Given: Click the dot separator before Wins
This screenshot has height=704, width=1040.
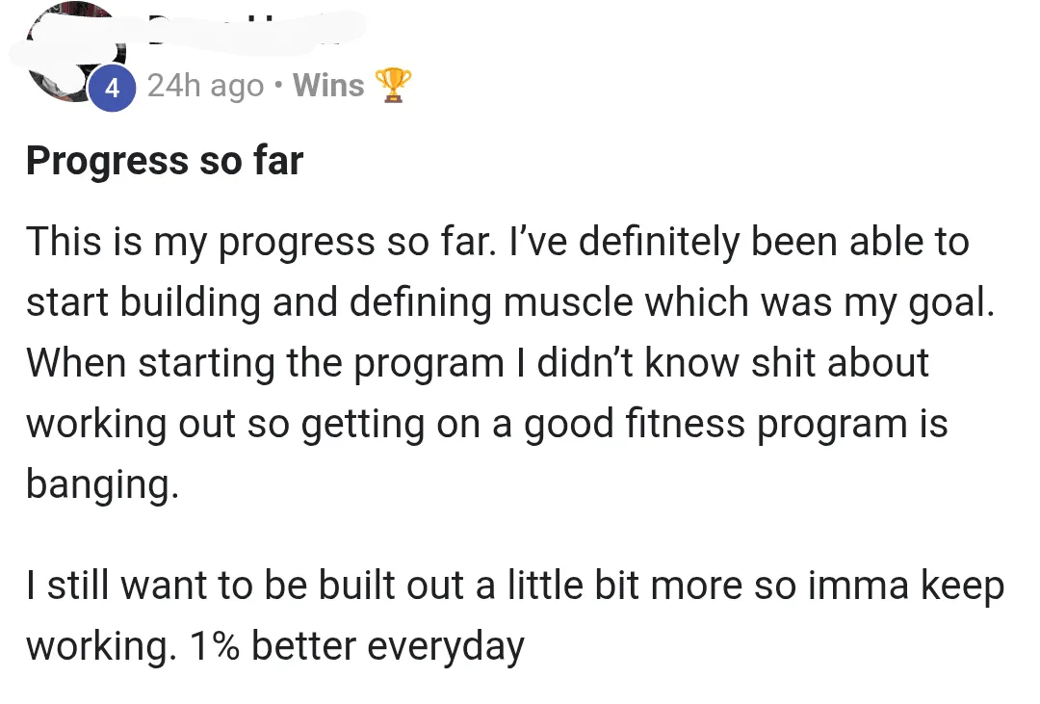Looking at the screenshot, I should 278,86.
